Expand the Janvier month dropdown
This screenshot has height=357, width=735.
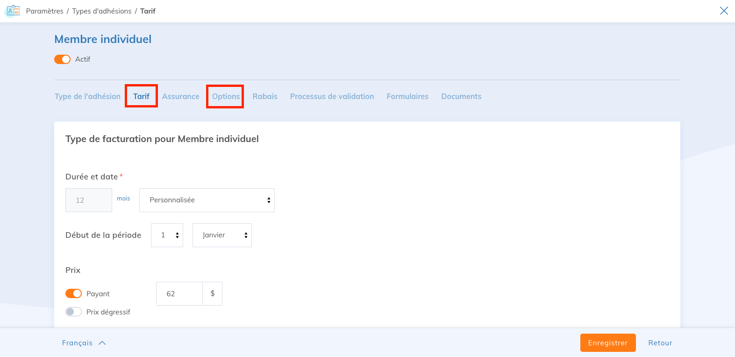coord(222,235)
